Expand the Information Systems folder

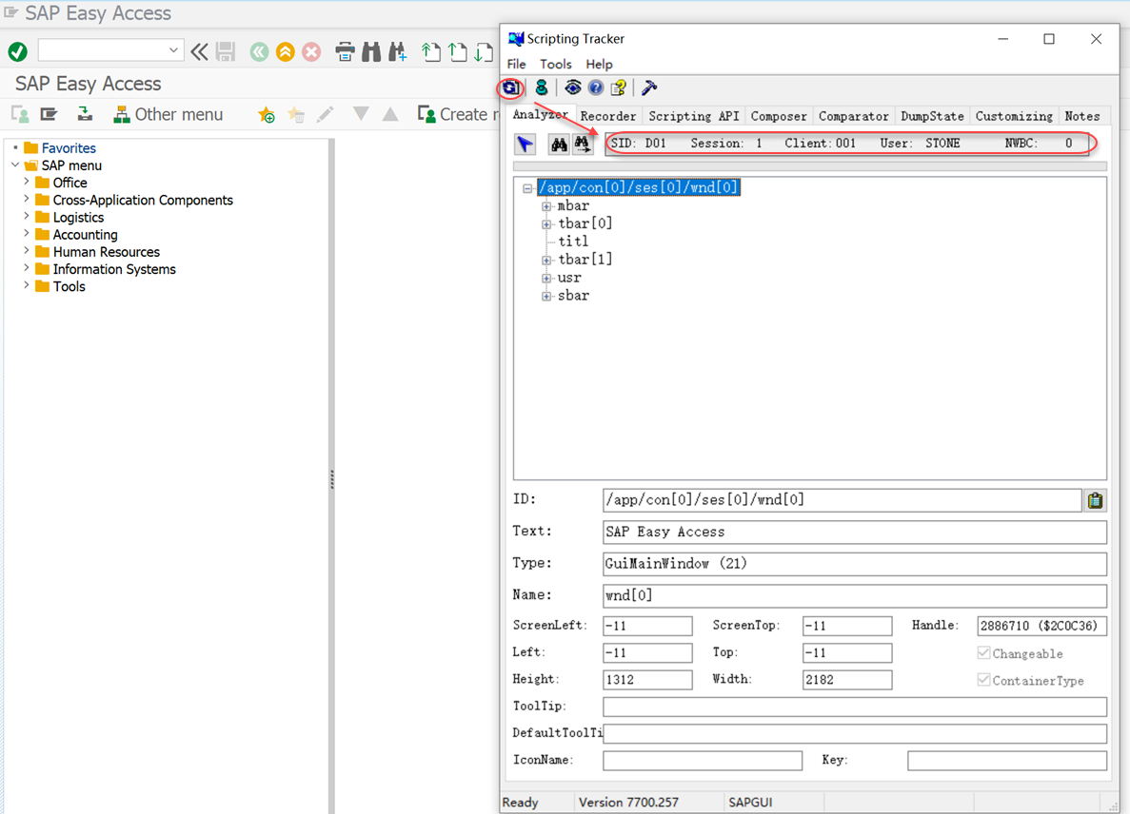(x=27, y=268)
